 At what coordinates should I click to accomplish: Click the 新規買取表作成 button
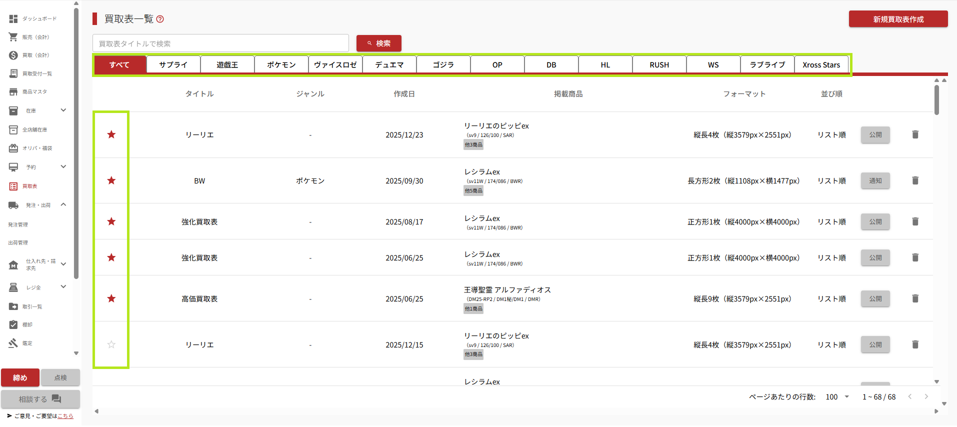pyautogui.click(x=898, y=19)
